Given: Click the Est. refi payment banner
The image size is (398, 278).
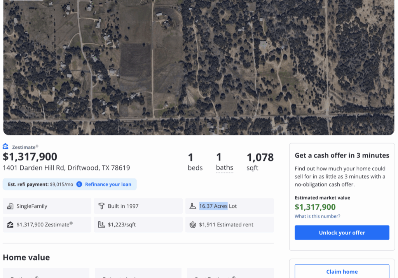Looking at the screenshot, I should 70,184.
